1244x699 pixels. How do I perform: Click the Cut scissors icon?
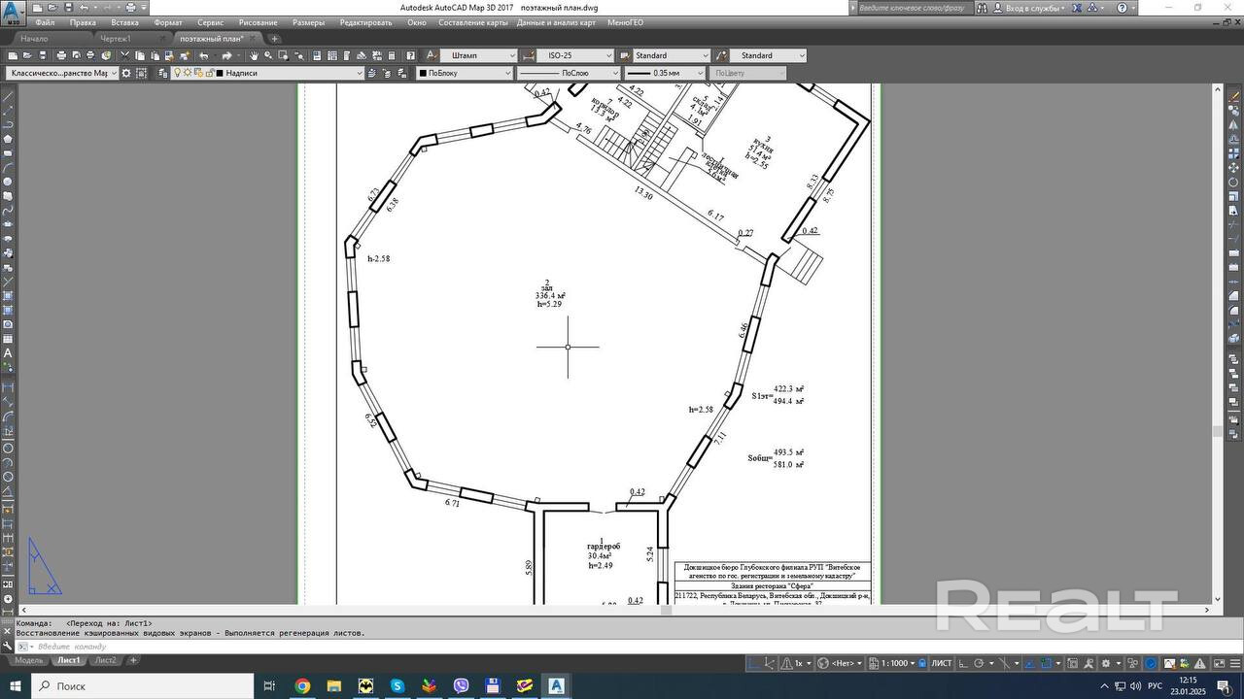pyautogui.click(x=124, y=55)
